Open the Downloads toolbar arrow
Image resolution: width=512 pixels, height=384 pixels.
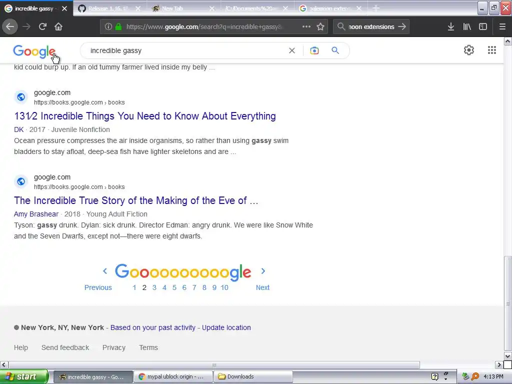click(x=451, y=27)
